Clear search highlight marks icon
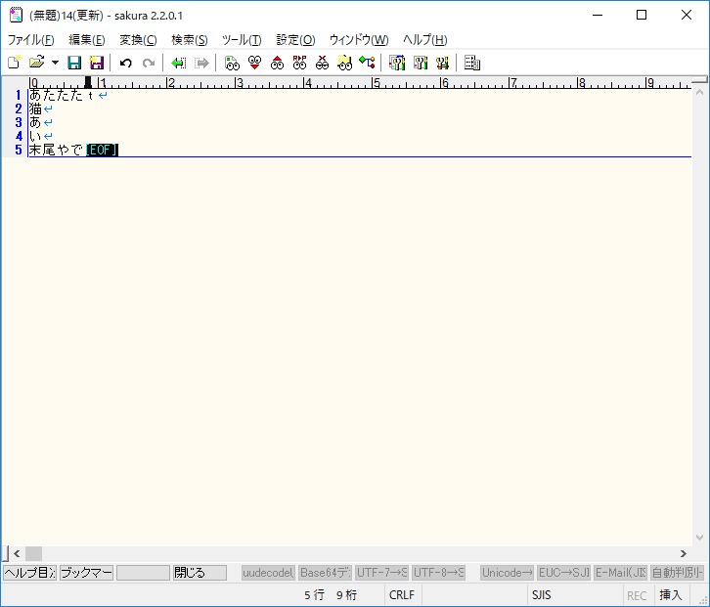The image size is (710, 607). pos(322,63)
